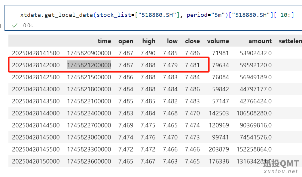Screen dimensions: 302x177
Task: Click low value 7.479 in 142000 row
Action: [x=170, y=65]
